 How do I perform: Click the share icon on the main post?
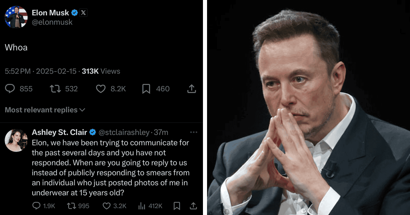tap(192, 89)
